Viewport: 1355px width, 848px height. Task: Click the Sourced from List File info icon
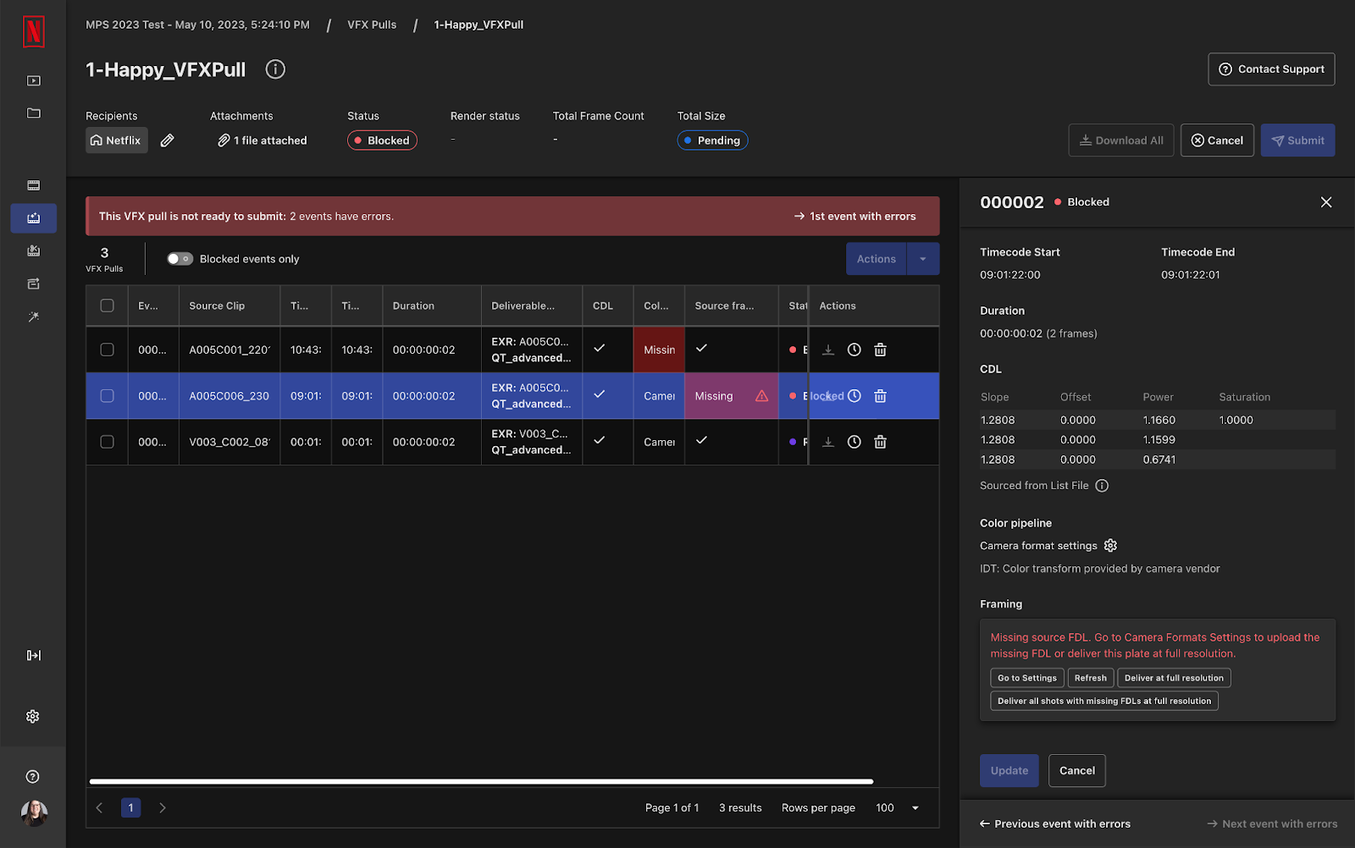(1102, 486)
